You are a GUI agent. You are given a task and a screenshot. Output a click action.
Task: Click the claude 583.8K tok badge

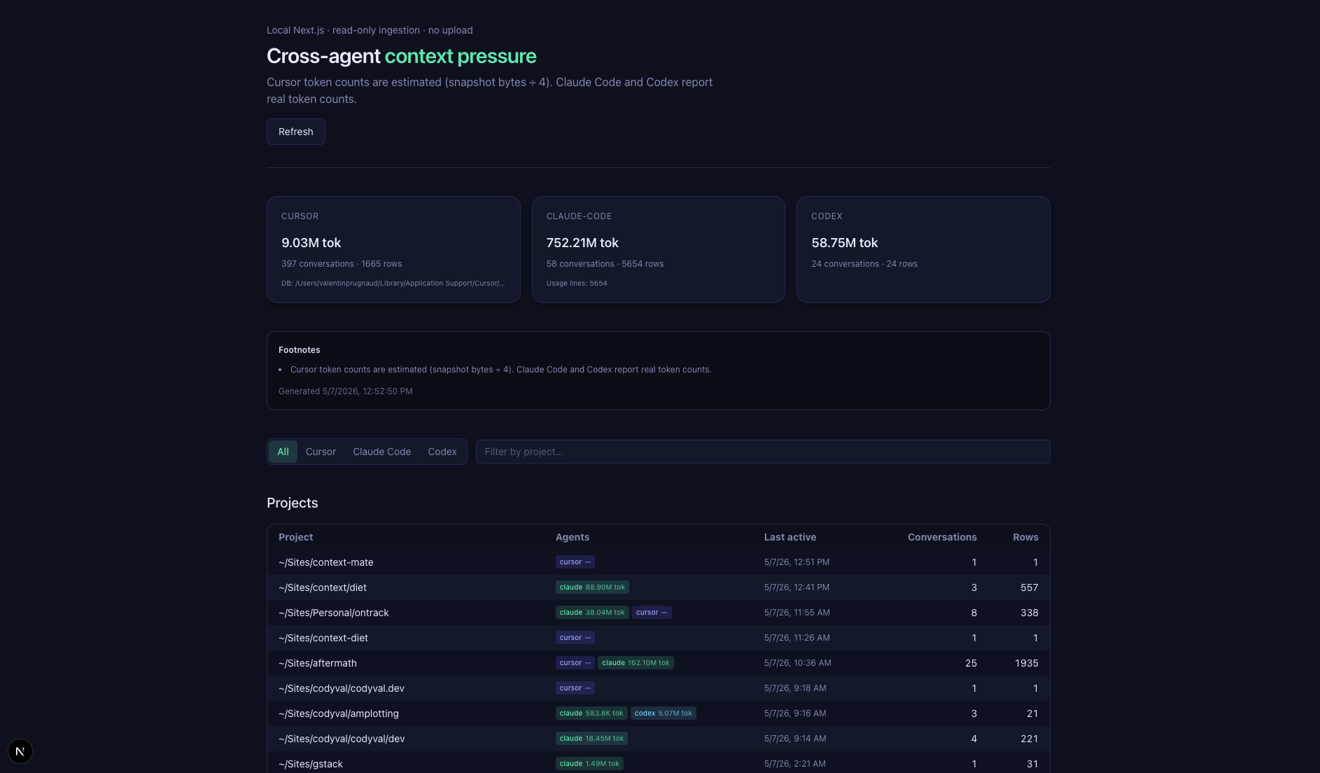[591, 713]
